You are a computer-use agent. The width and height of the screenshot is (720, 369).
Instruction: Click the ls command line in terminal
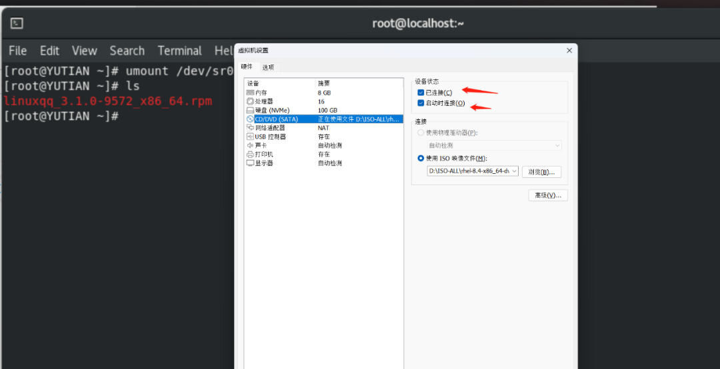coord(133,86)
